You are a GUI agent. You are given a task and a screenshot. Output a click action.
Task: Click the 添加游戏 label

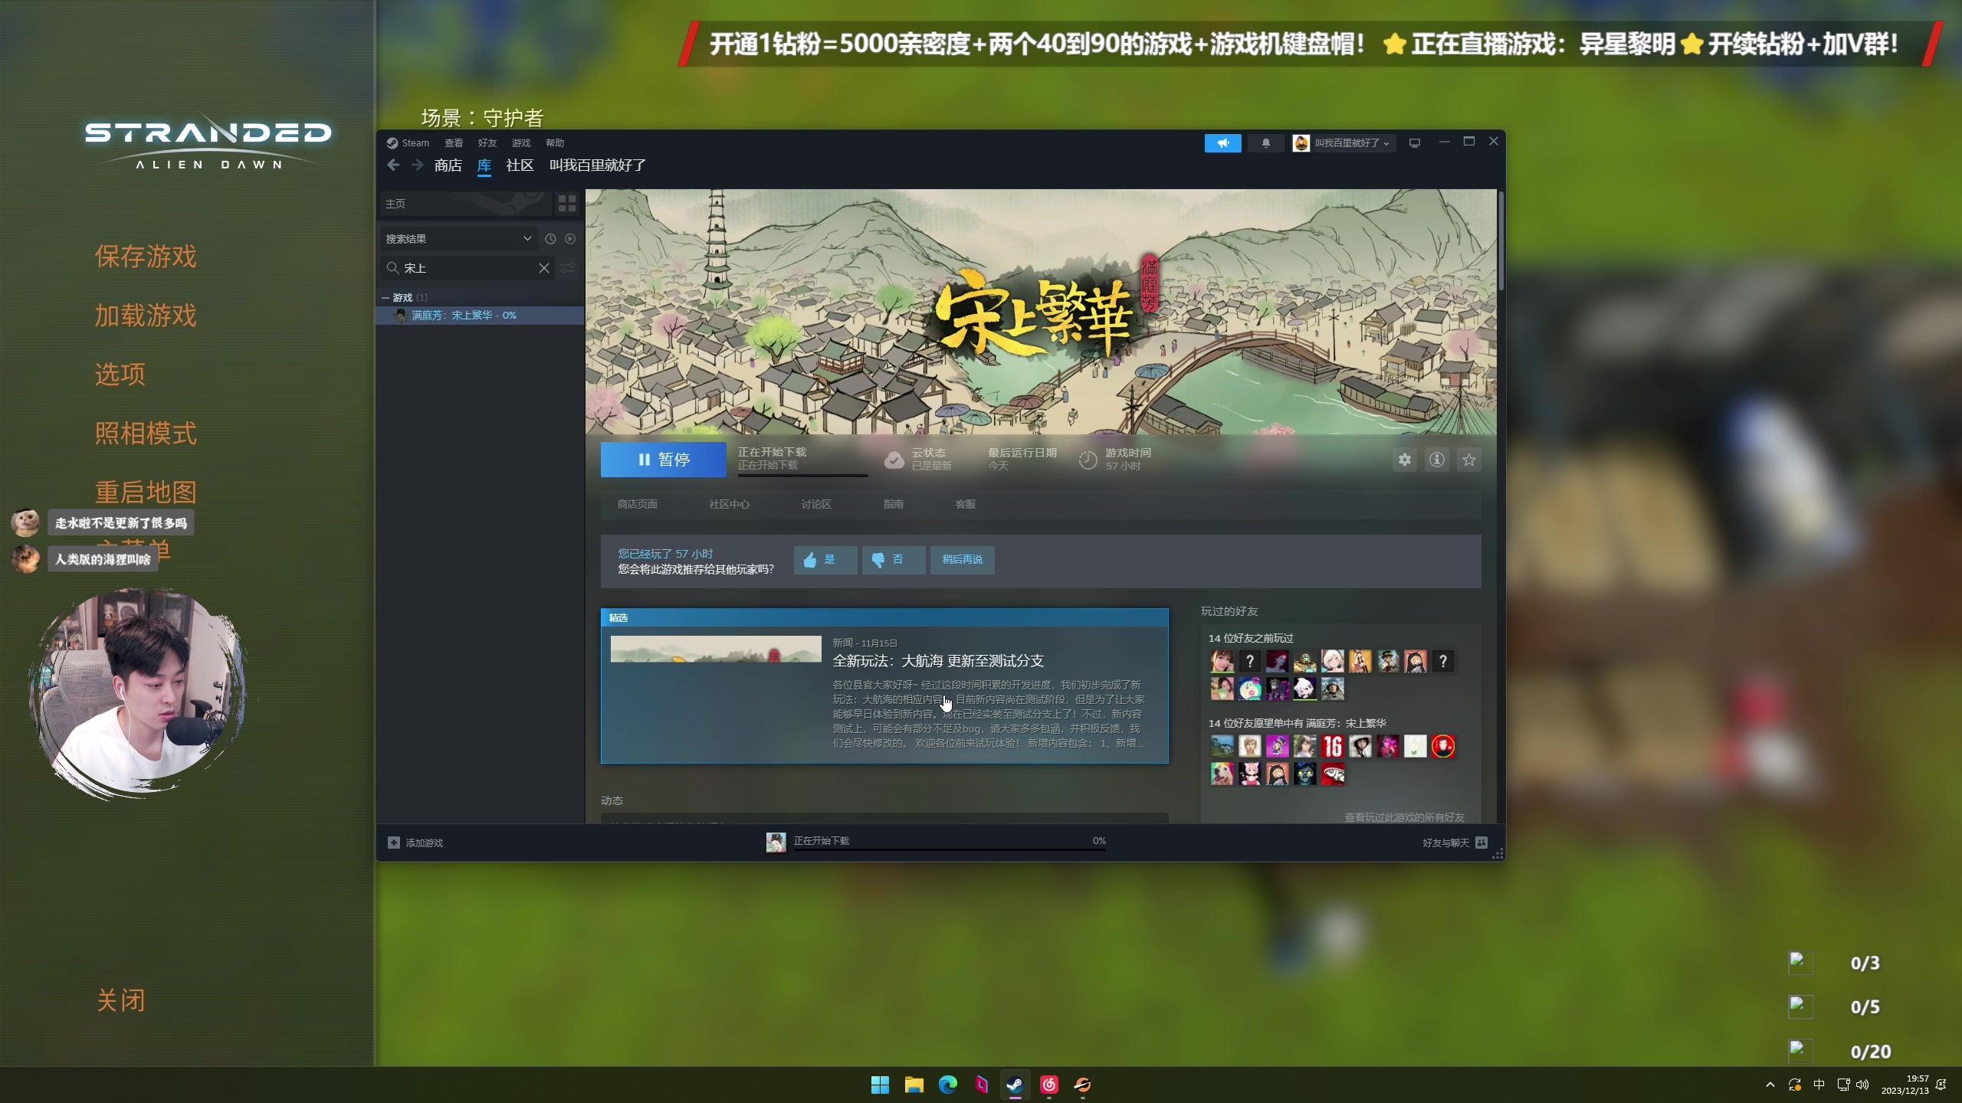[x=425, y=843]
